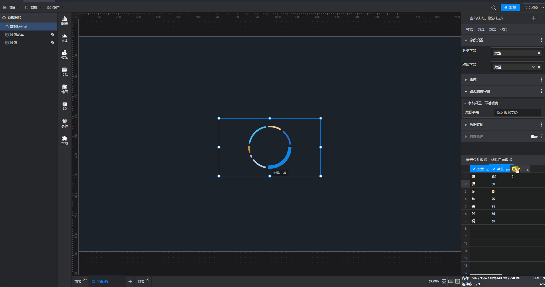Image resolution: width=545 pixels, height=287 pixels.
Task: Open the 套件 kit components panel
Action: [x=65, y=123]
